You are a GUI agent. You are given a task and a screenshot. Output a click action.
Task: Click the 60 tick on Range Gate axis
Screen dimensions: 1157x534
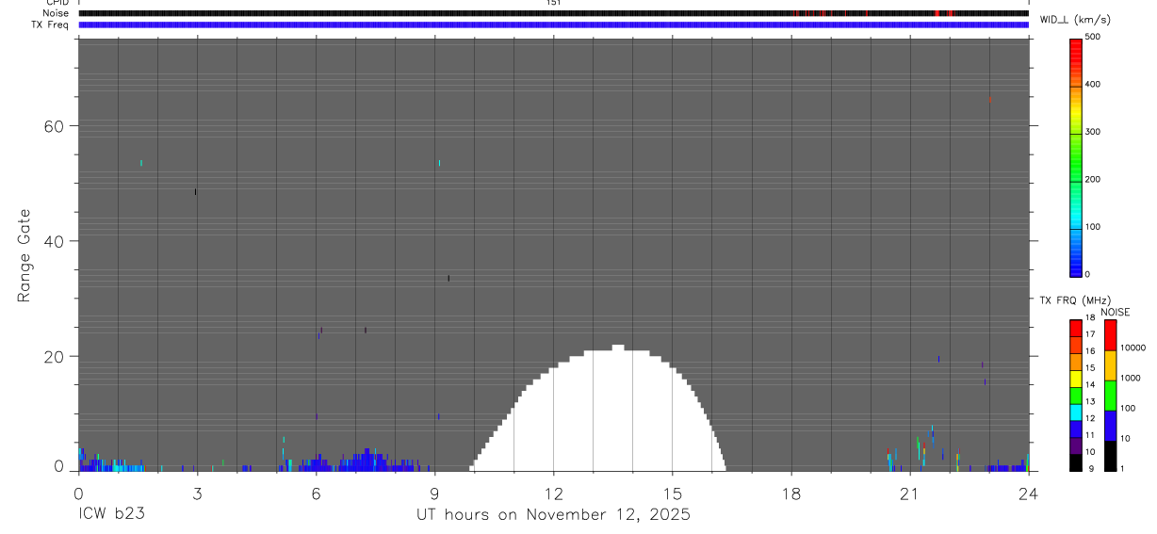coord(54,126)
